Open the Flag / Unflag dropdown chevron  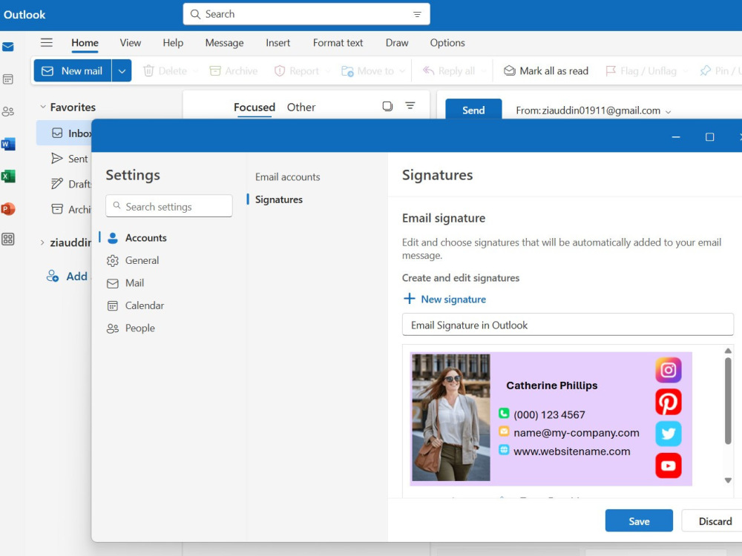[x=685, y=71]
